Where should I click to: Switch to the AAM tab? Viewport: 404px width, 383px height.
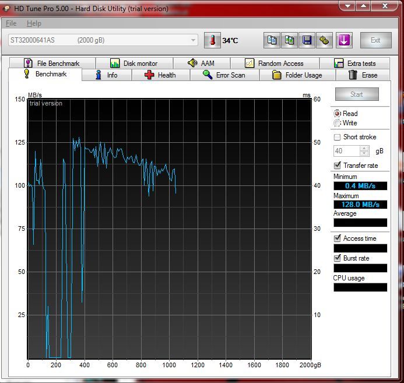202,63
